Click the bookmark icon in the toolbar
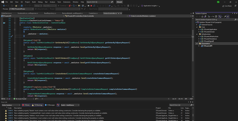This screenshot has width=238, height=121. pos(128,6)
